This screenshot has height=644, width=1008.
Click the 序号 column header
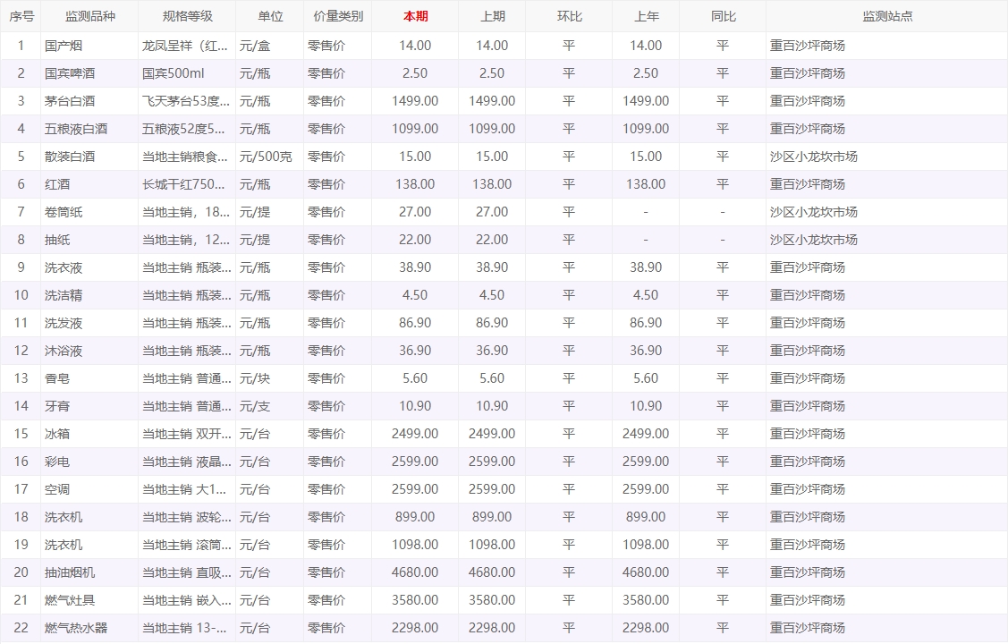[21, 16]
